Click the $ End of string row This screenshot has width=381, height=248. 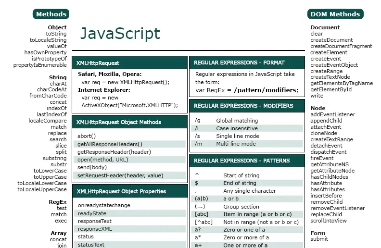247,183
